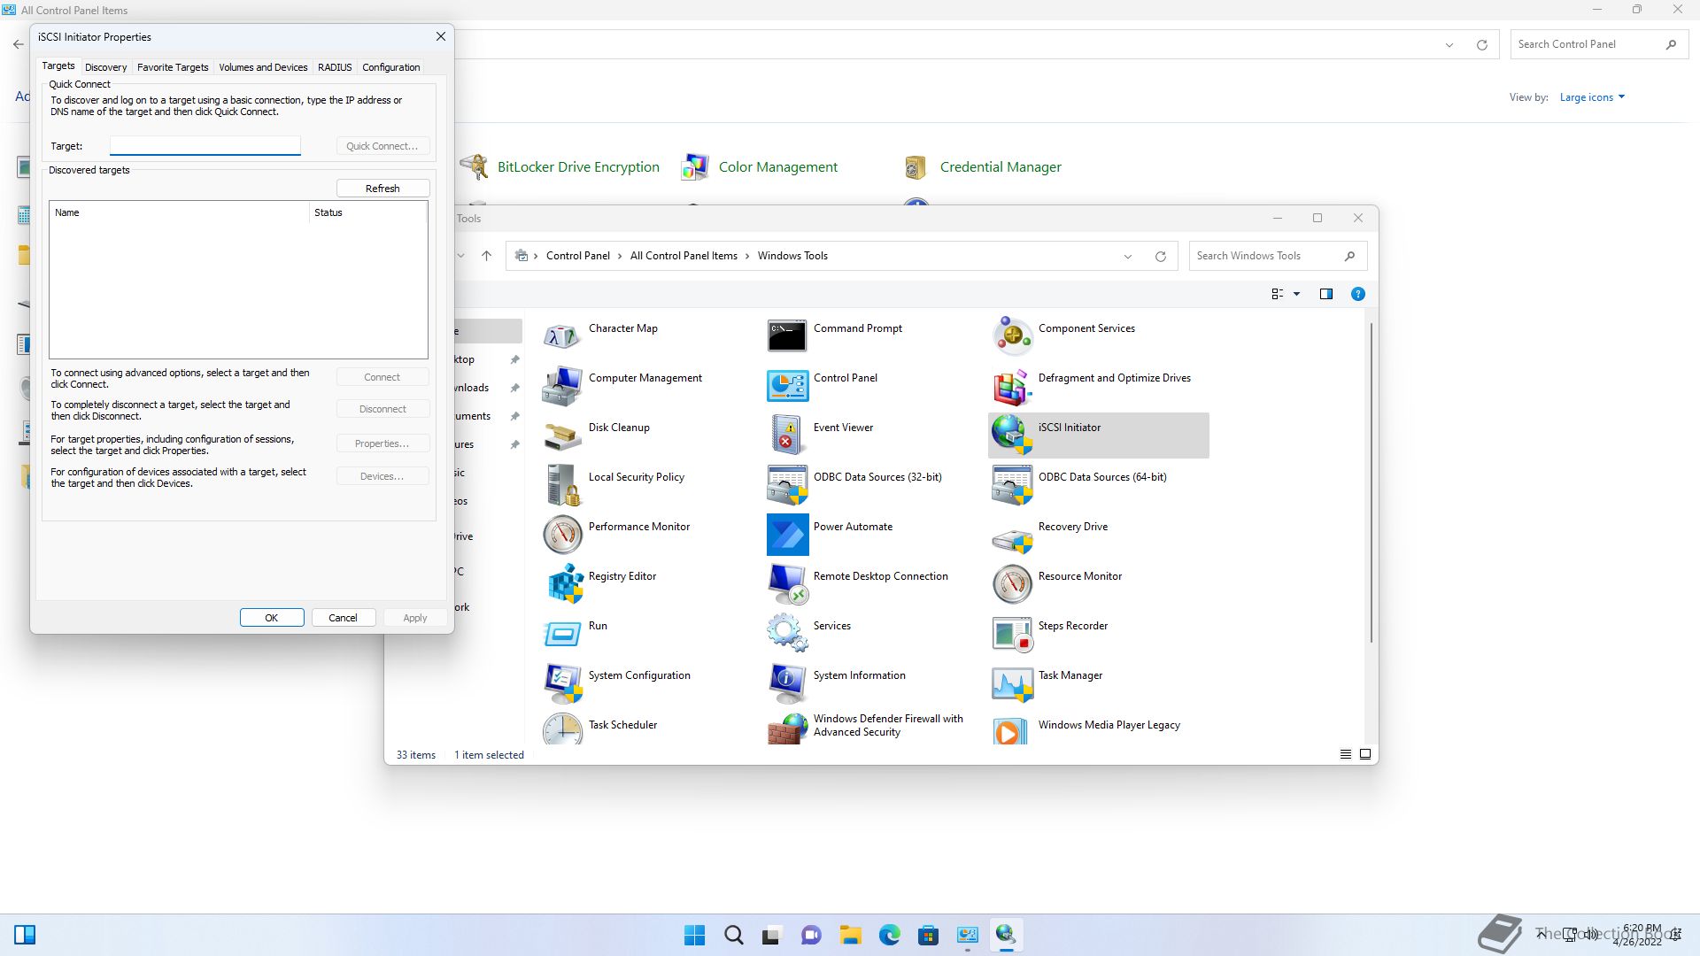1700x956 pixels.
Task: Click the Target input field
Action: pyautogui.click(x=205, y=145)
